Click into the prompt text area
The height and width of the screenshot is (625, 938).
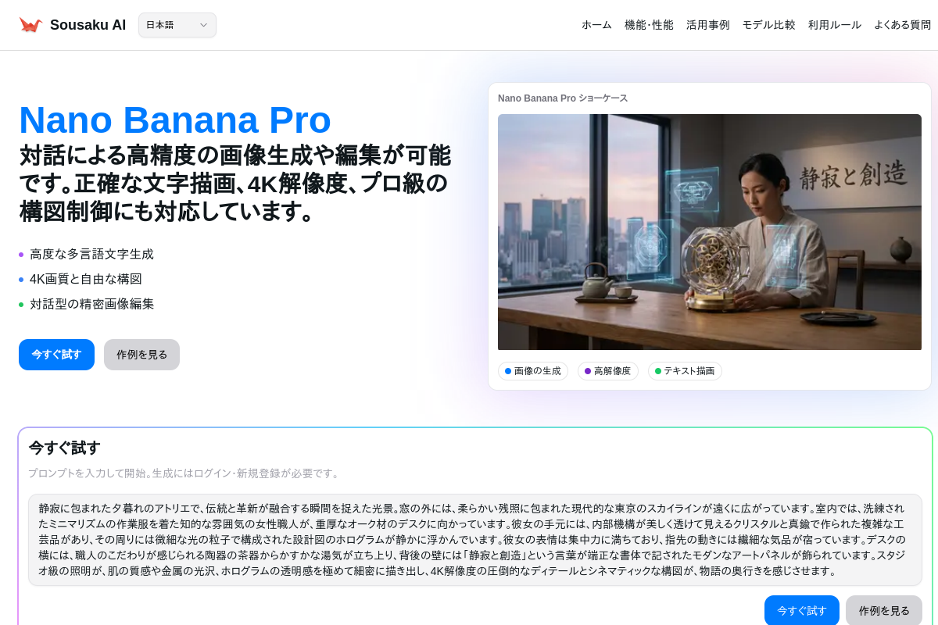pos(475,540)
